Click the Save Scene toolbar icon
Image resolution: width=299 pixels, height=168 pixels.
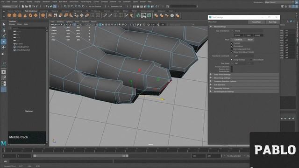coord(30,6)
